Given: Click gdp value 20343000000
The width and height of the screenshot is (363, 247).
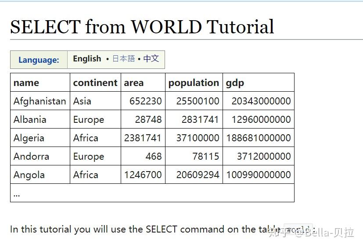Looking at the screenshot, I should 259,101.
